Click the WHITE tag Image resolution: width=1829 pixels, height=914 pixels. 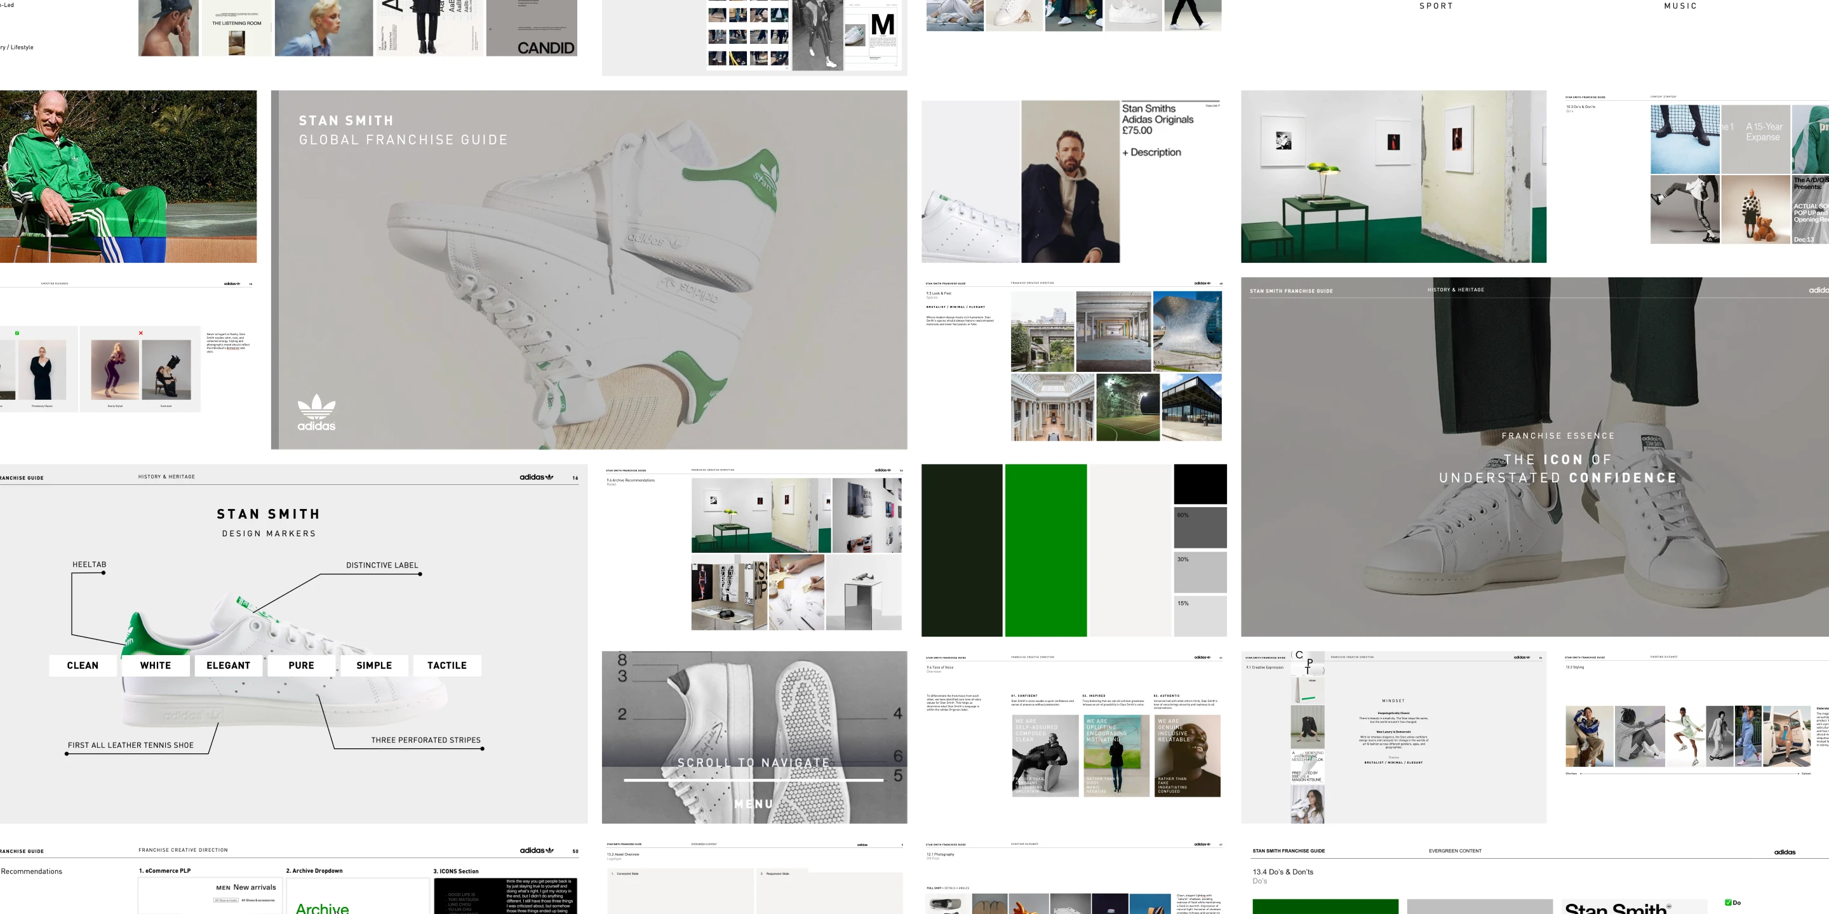pyautogui.click(x=156, y=666)
